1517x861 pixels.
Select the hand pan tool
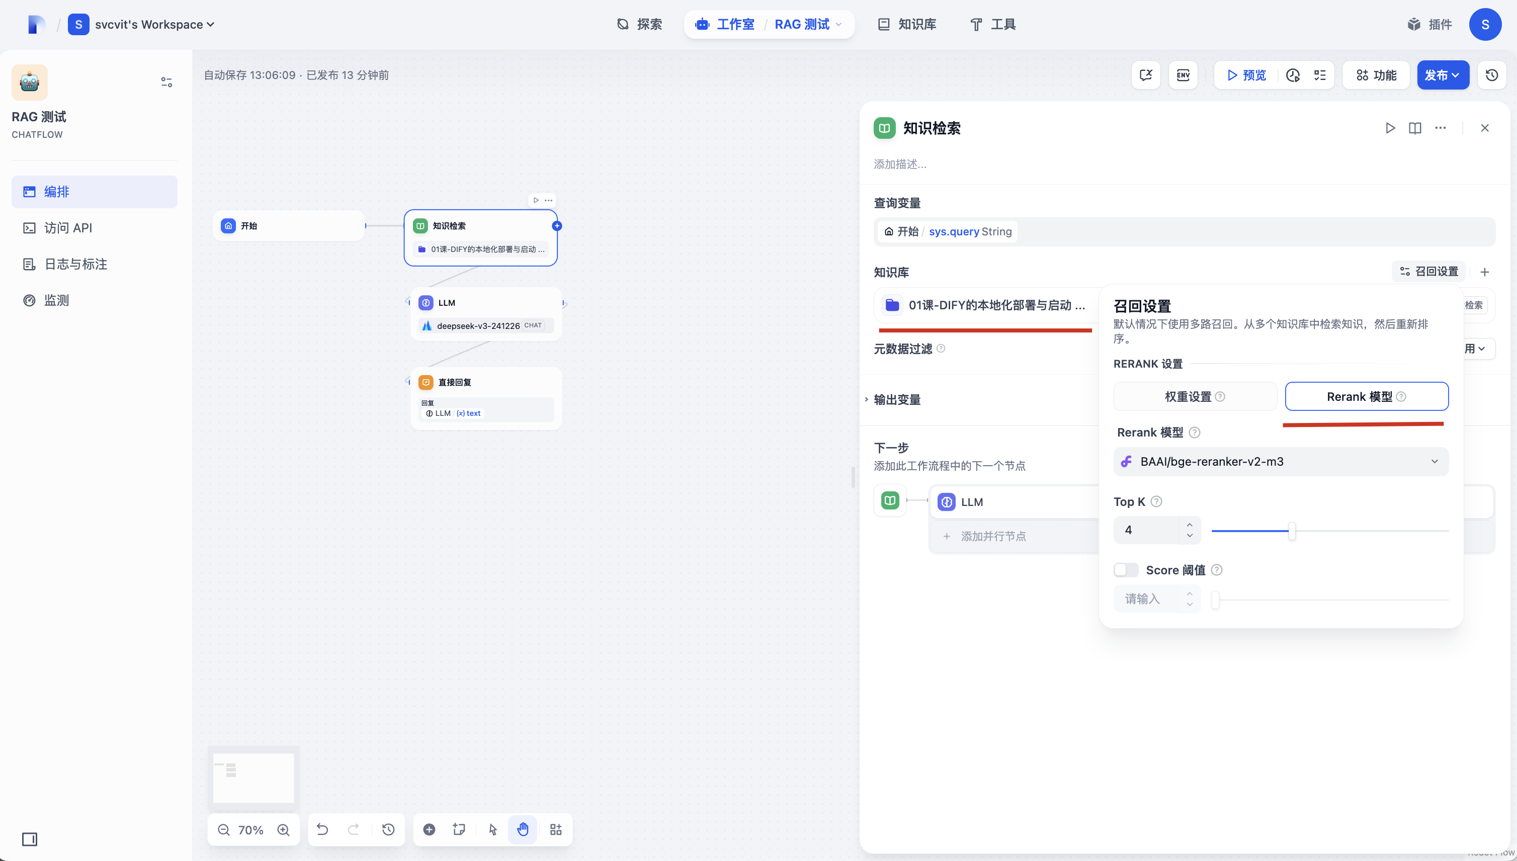(522, 829)
